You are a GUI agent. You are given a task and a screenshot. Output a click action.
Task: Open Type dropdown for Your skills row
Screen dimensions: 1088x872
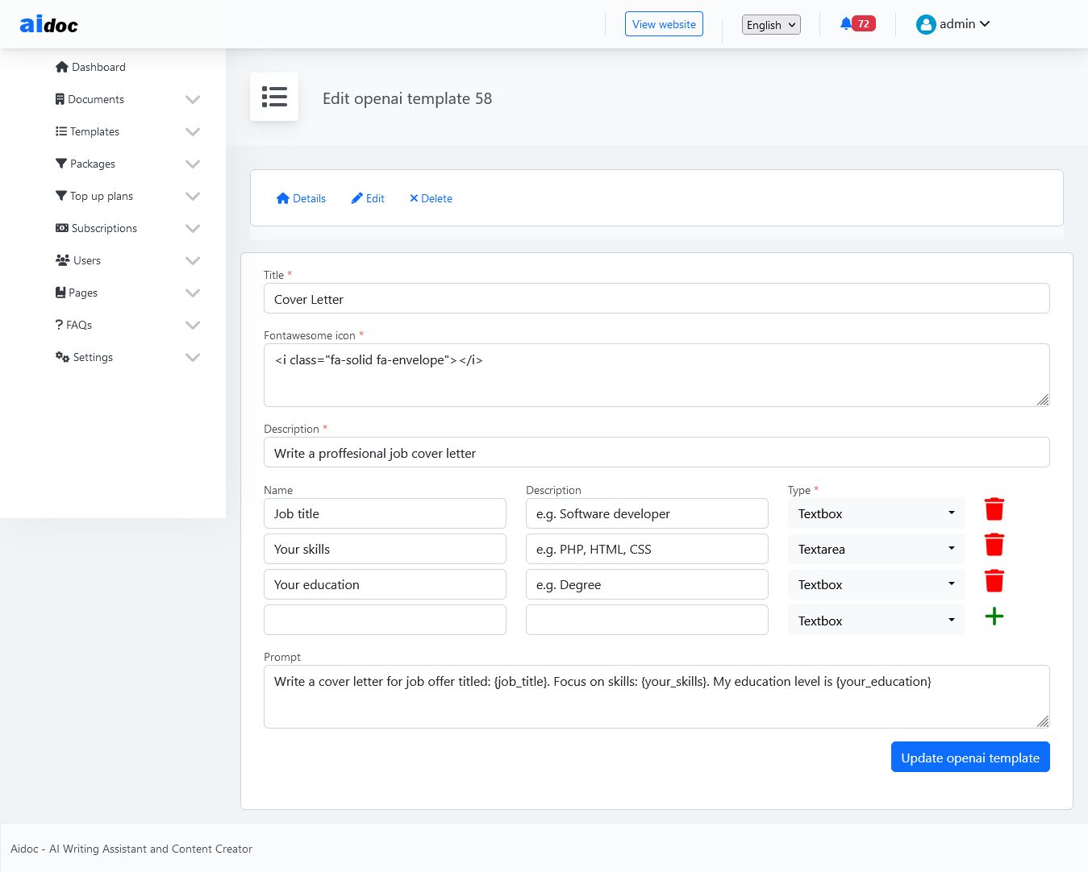click(x=876, y=550)
